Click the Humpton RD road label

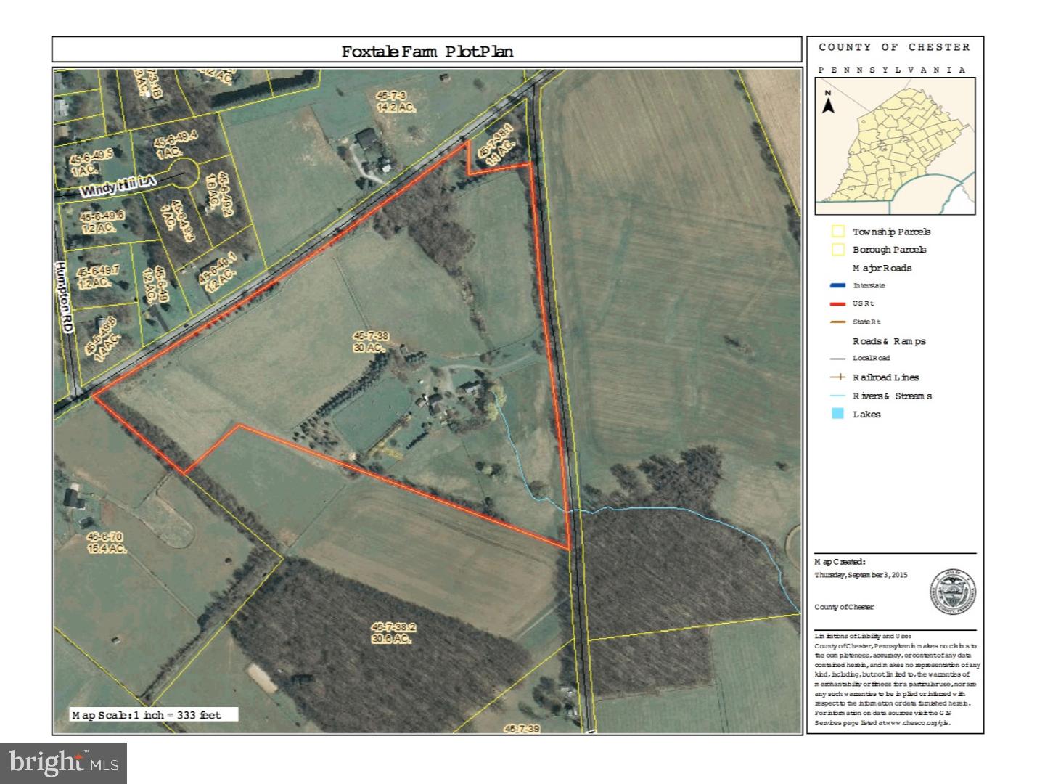66,307
